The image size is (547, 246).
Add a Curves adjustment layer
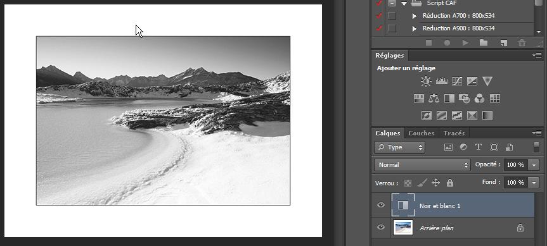tap(457, 82)
